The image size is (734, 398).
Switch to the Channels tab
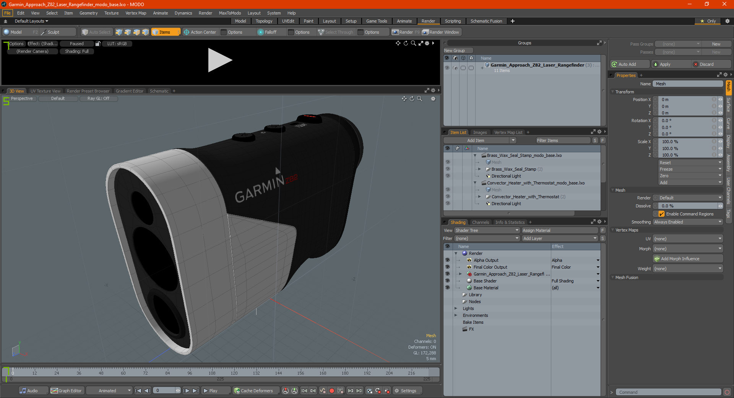point(481,222)
